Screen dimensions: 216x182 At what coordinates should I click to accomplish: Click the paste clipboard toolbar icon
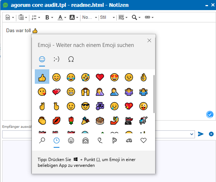[x=21, y=17]
